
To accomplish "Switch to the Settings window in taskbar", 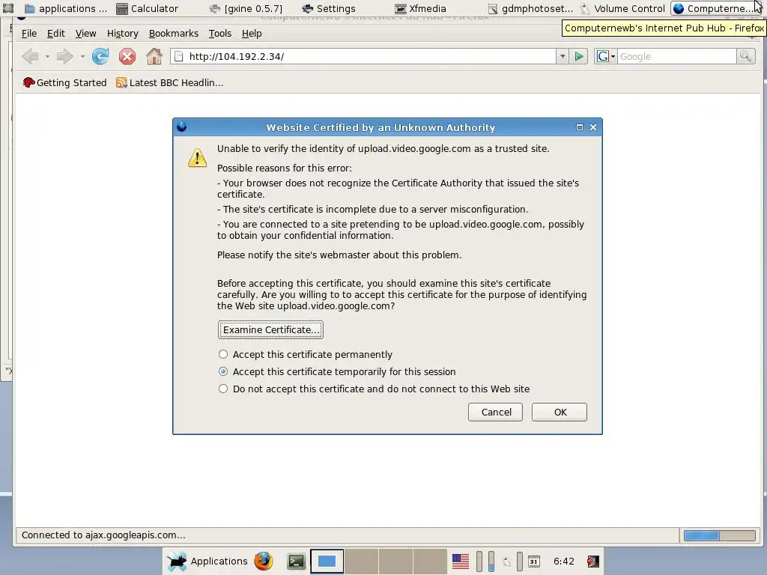I will tap(329, 8).
